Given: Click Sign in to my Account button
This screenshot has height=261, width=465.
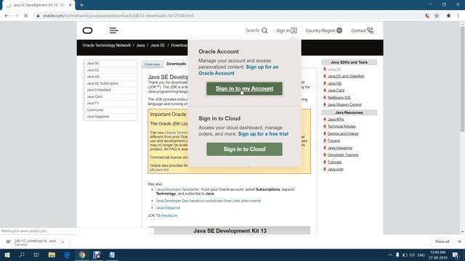Looking at the screenshot, I should [244, 88].
